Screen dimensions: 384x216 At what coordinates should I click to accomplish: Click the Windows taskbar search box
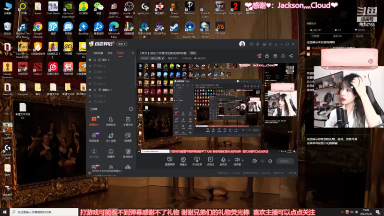(x=44, y=212)
